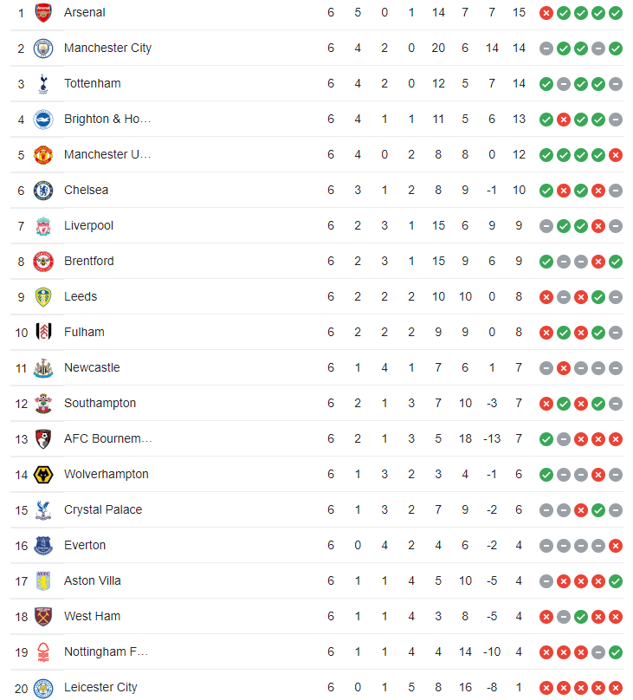Click Nottingham F… team name

tap(106, 651)
